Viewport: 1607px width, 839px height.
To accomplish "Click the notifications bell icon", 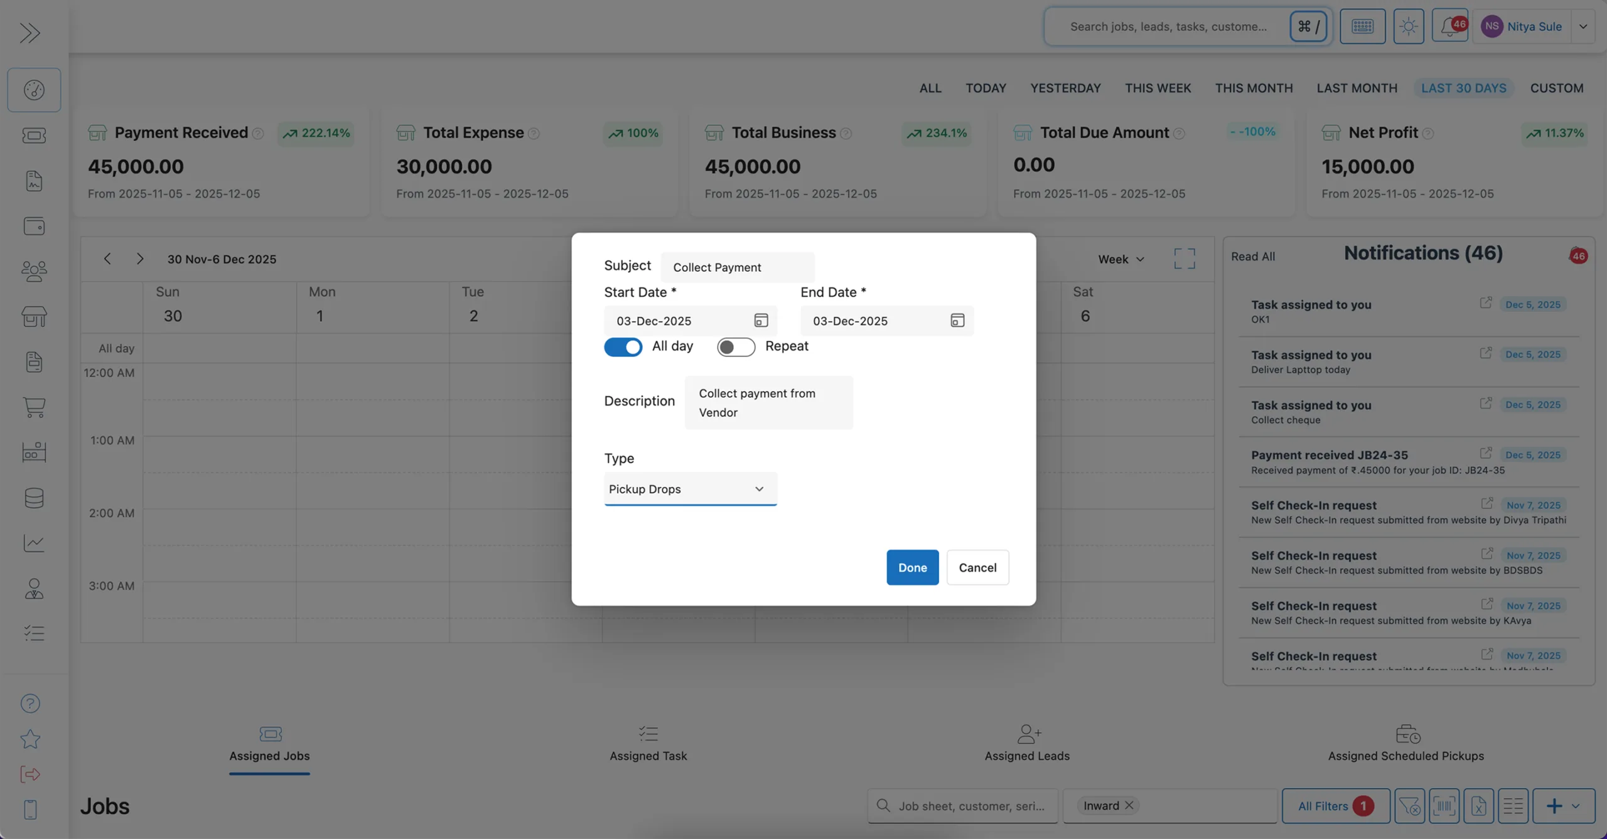I will [1449, 26].
